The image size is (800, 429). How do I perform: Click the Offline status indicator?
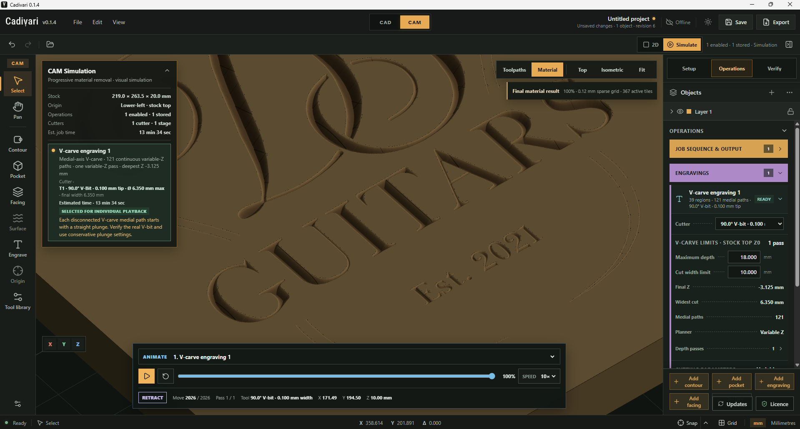[x=678, y=22]
